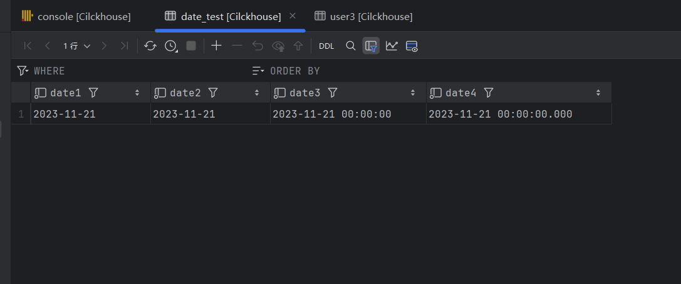Open the WHERE filter history dropdown icon
This screenshot has height=284, width=681.
(23, 71)
